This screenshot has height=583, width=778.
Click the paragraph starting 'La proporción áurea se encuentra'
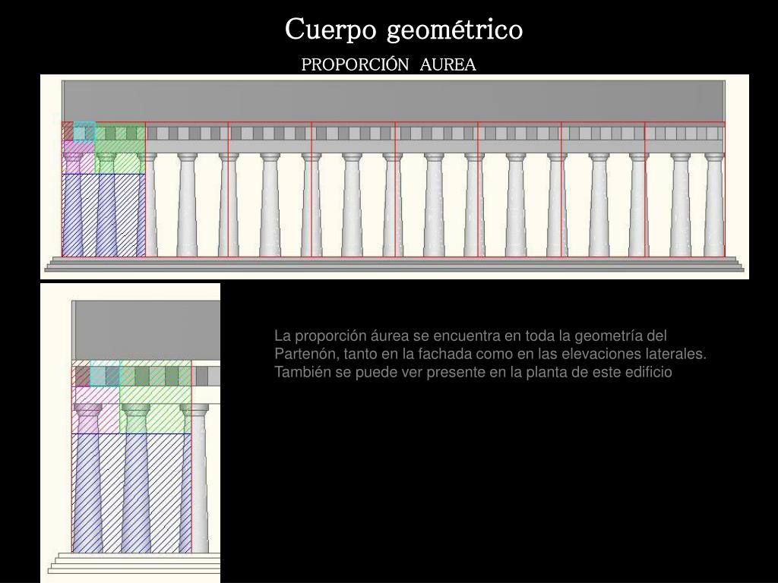490,354
